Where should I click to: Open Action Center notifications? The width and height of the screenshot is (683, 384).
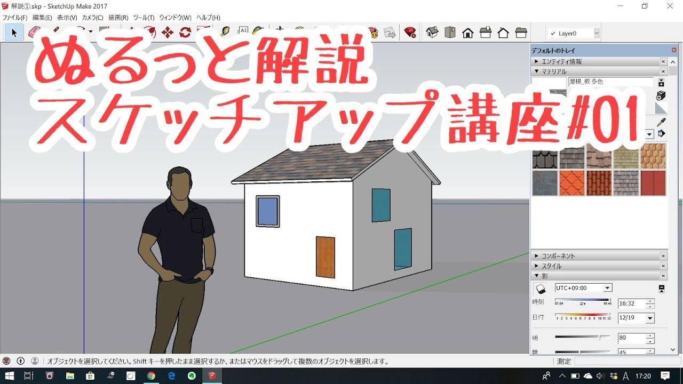pos(665,376)
